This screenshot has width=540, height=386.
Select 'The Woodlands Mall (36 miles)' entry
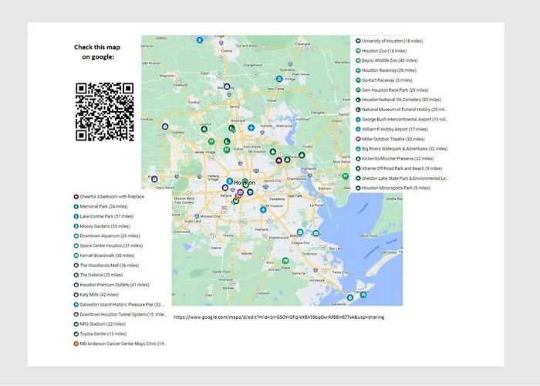pos(110,266)
